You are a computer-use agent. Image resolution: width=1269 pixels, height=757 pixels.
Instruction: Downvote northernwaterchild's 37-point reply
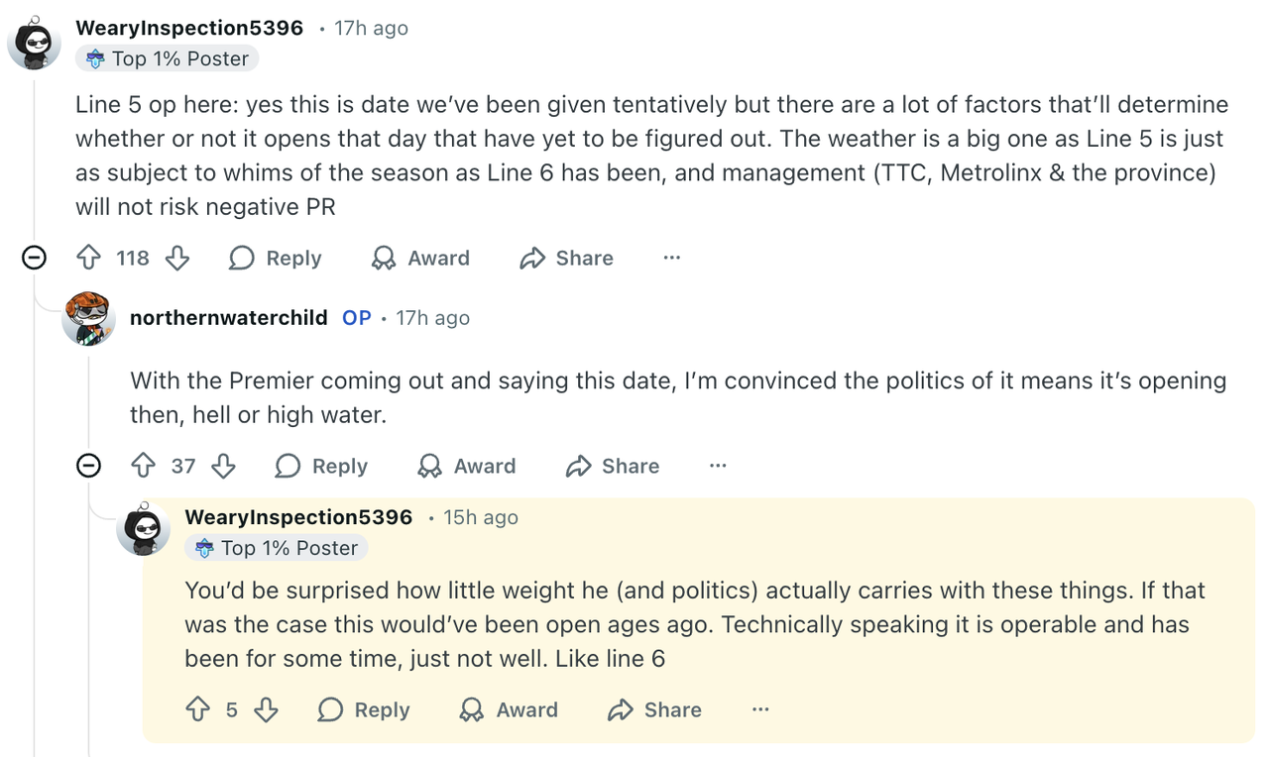pyautogui.click(x=224, y=467)
